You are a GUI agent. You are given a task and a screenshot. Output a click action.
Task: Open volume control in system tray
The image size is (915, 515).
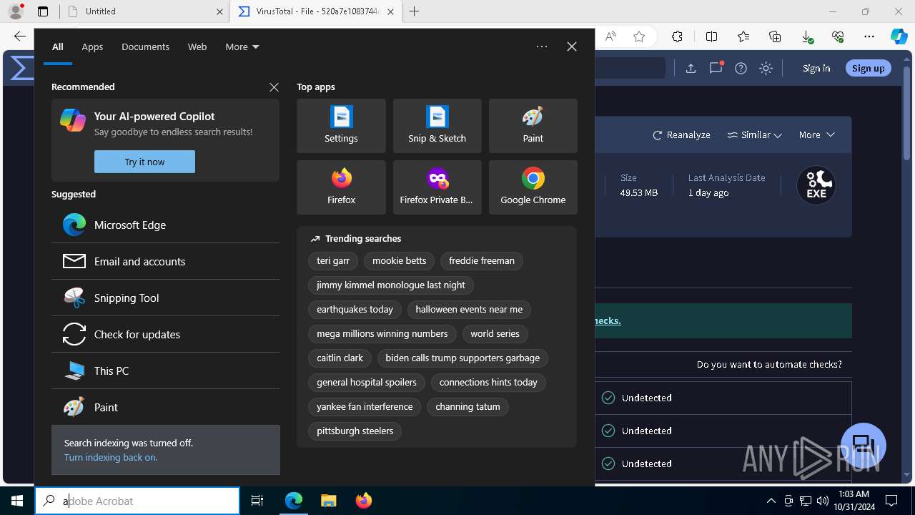[x=822, y=501]
